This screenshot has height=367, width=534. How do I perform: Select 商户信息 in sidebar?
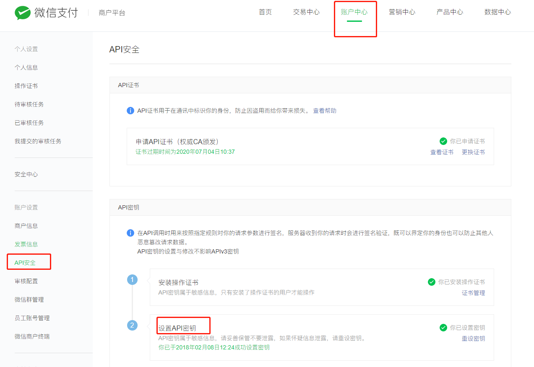click(x=26, y=226)
